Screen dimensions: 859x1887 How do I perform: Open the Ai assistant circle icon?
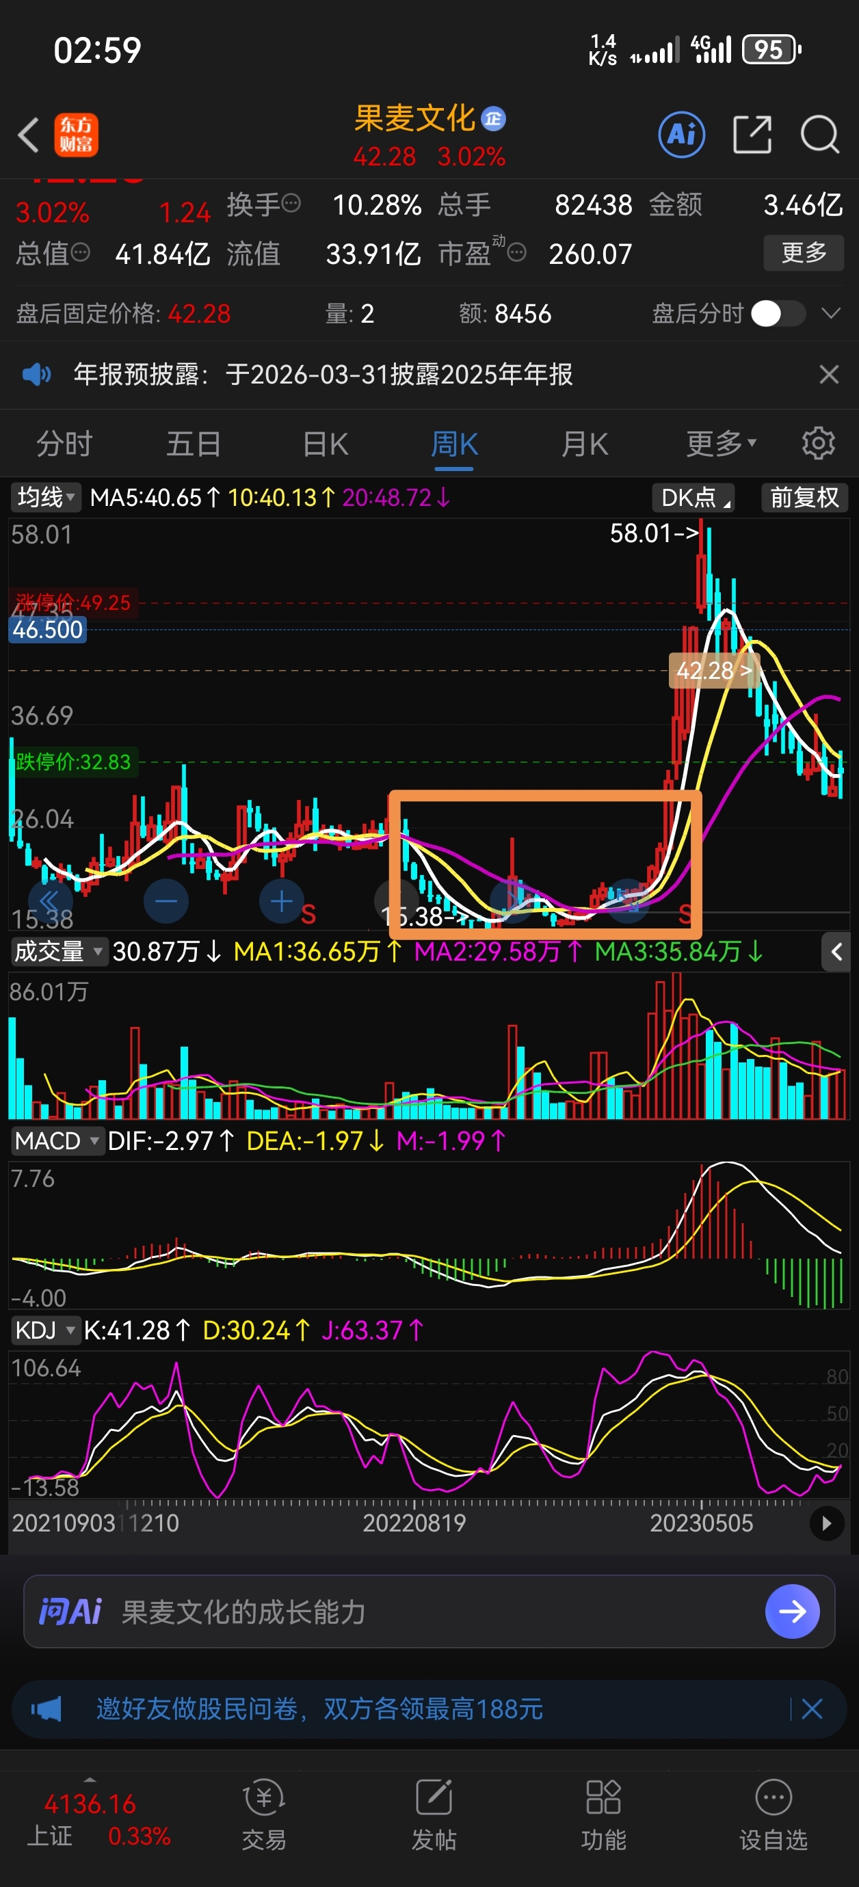click(682, 135)
